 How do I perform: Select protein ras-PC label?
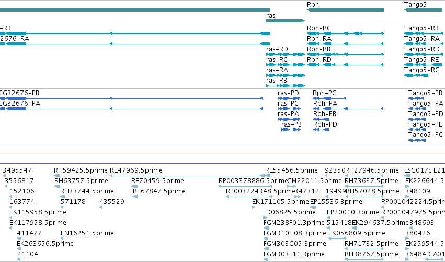[x=288, y=104]
